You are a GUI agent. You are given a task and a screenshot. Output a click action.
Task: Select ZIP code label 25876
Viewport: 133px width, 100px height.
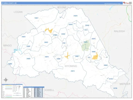pyautogui.click(x=85, y=42)
